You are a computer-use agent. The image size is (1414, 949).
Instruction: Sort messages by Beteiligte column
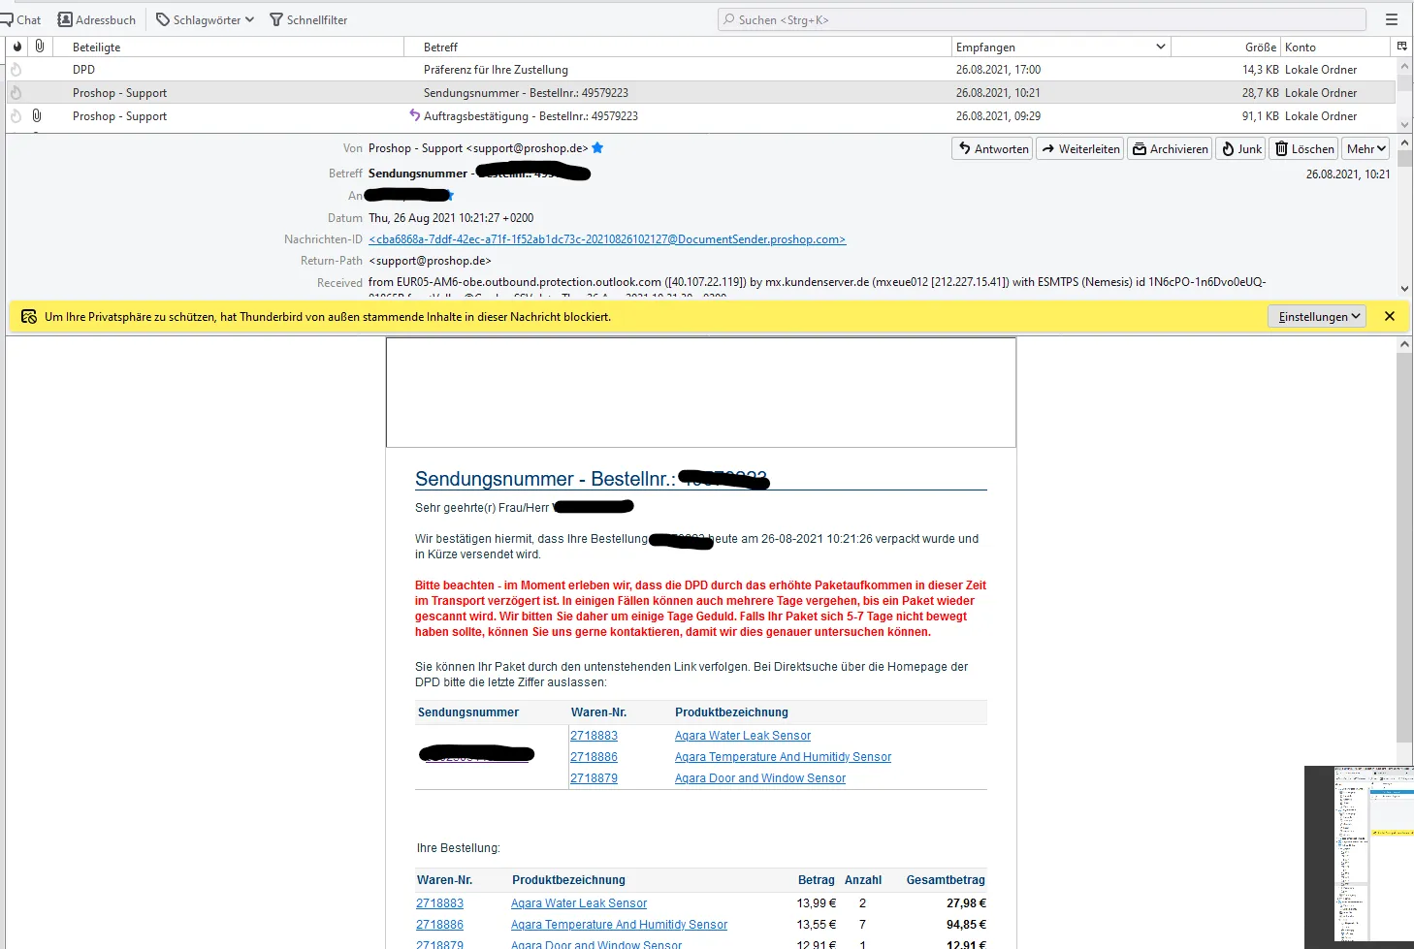point(228,47)
